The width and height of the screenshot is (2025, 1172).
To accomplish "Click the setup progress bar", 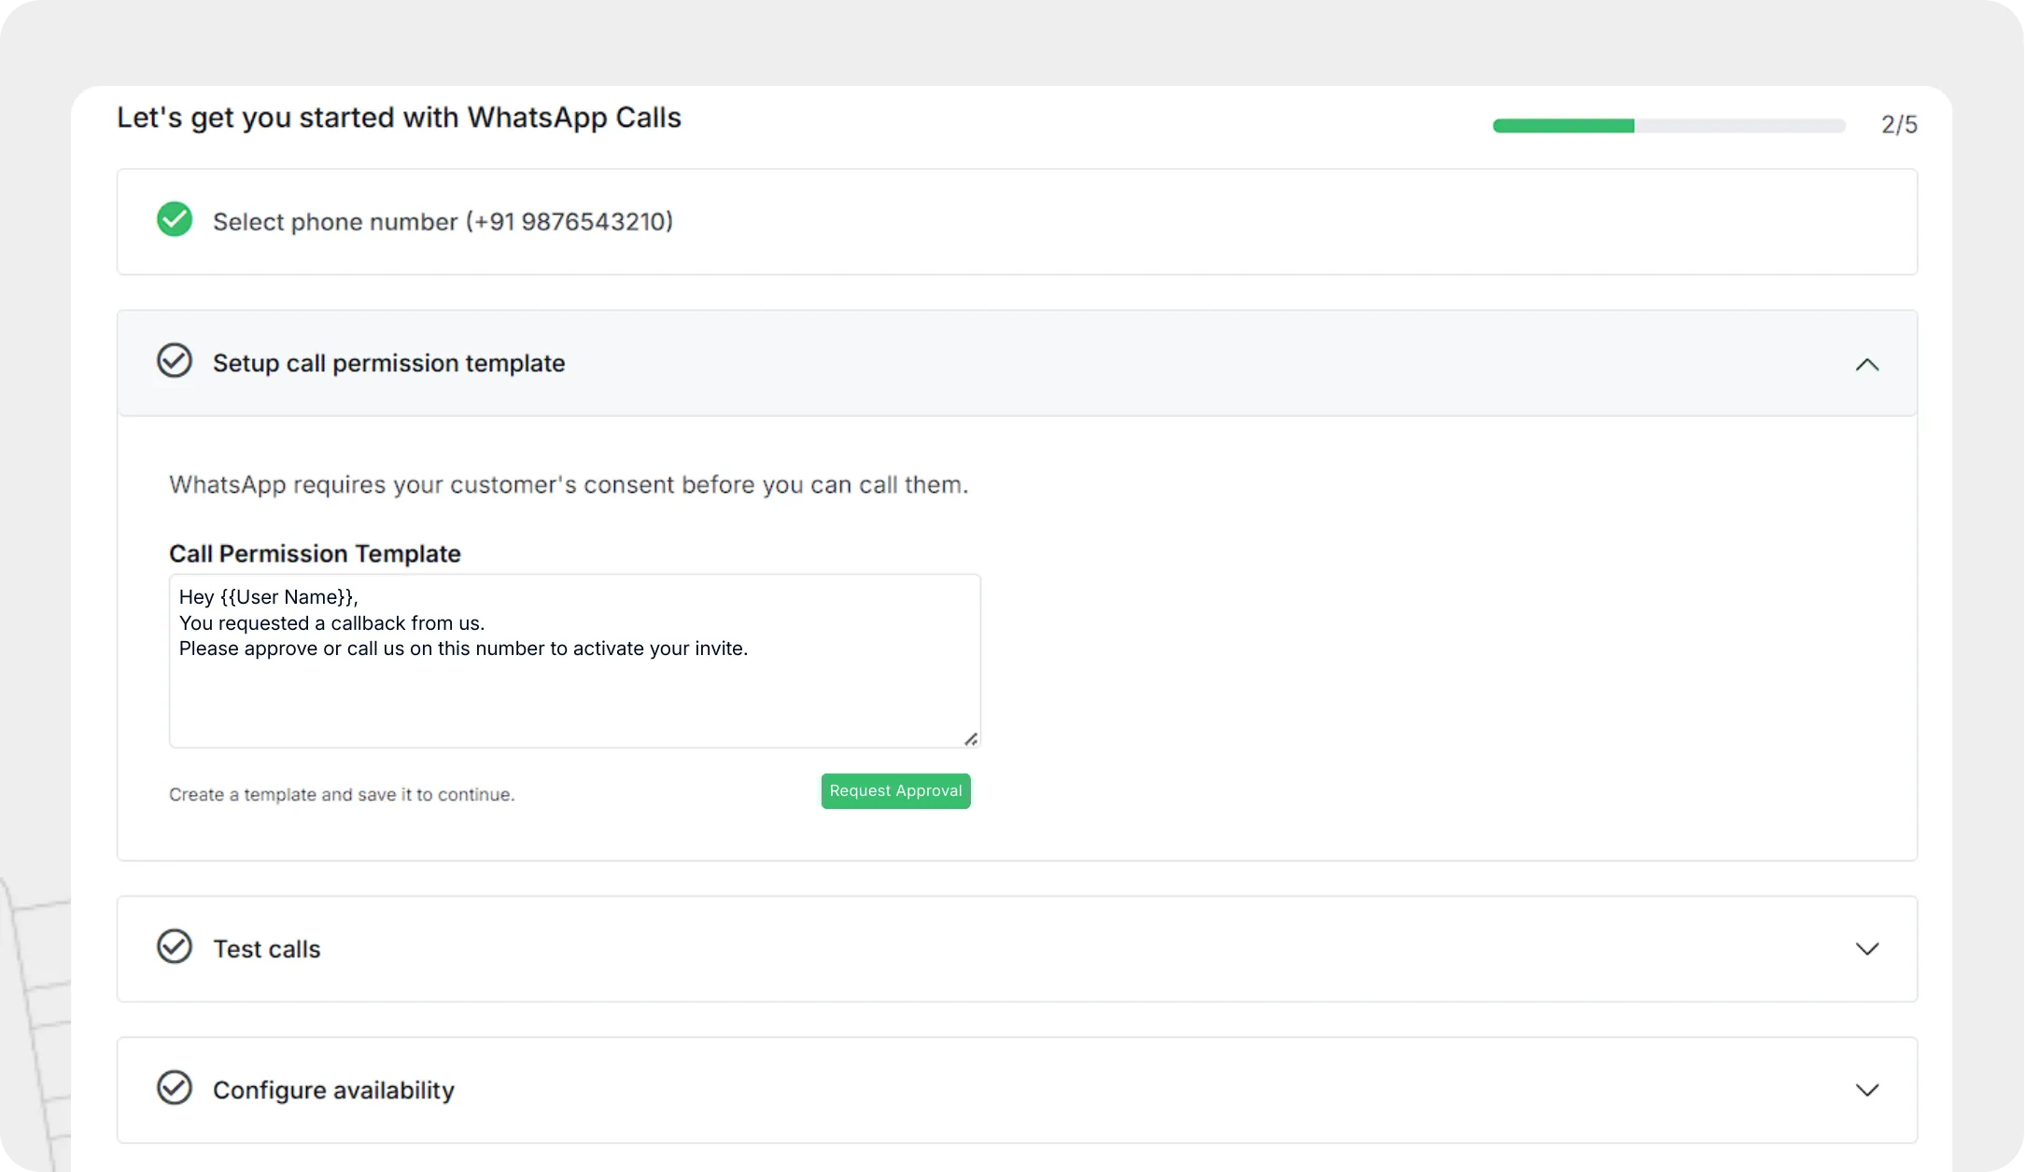I will pyautogui.click(x=1668, y=126).
